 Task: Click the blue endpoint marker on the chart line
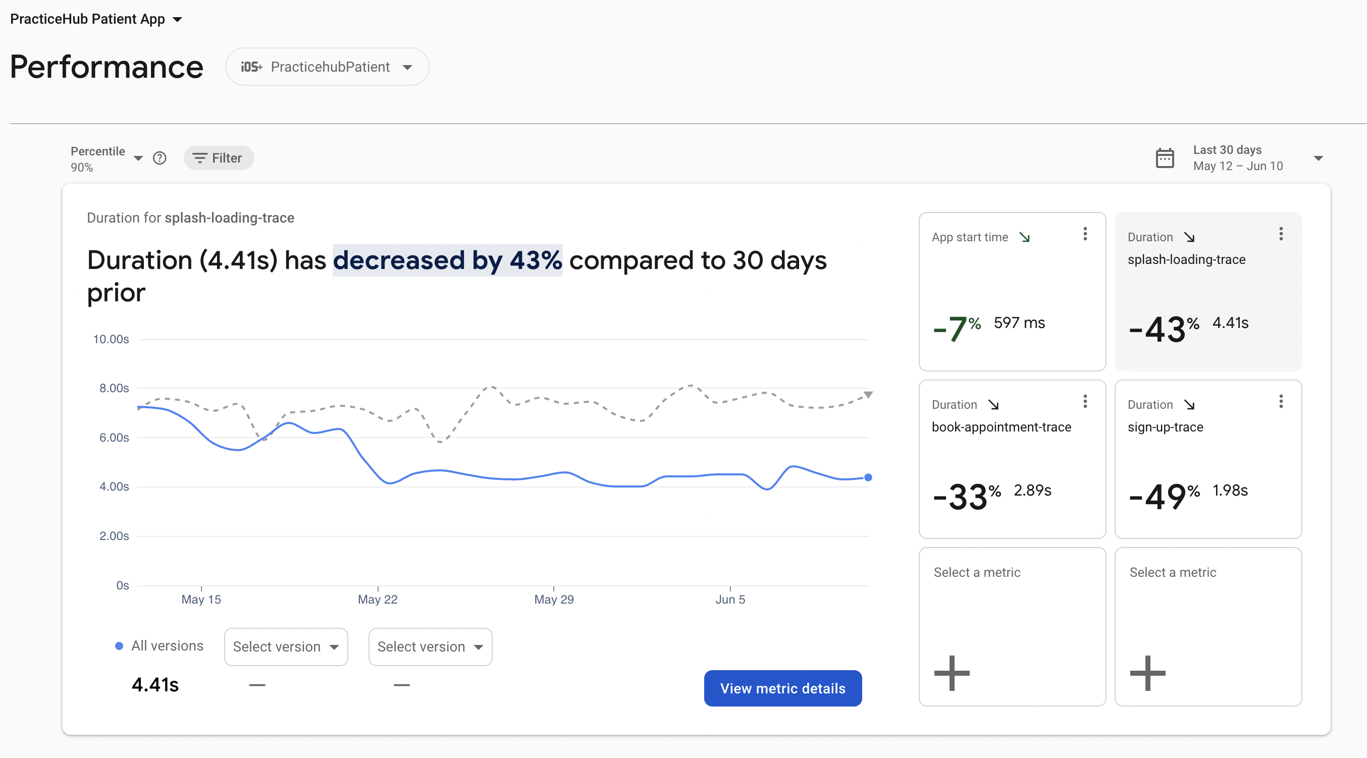(868, 477)
